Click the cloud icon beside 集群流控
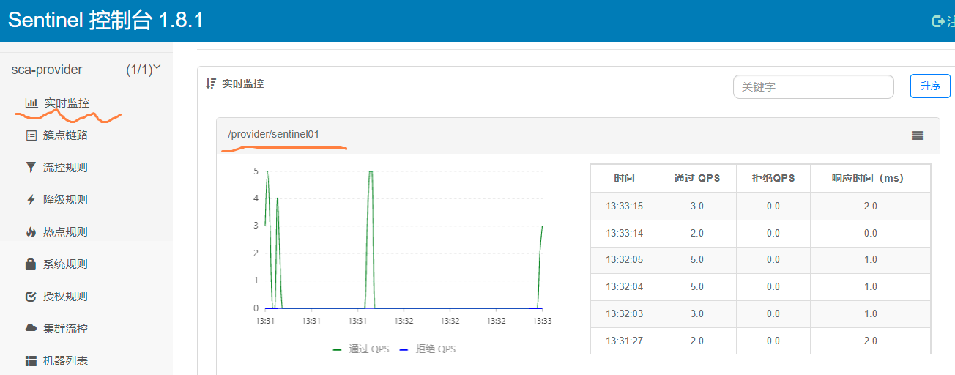 31,328
